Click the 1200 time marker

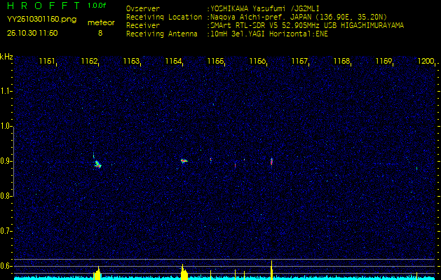[x=426, y=62]
